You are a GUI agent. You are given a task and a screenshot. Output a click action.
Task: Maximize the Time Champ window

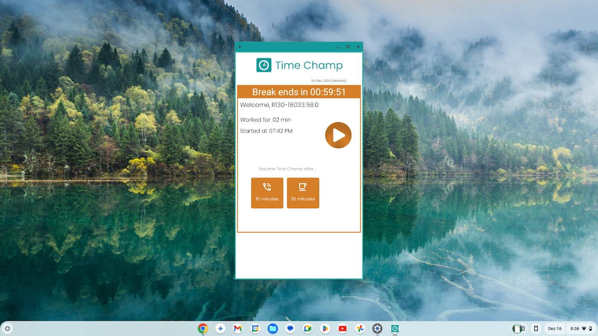[348, 47]
